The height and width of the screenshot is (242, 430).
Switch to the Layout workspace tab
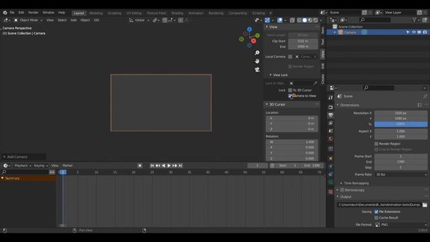click(79, 13)
